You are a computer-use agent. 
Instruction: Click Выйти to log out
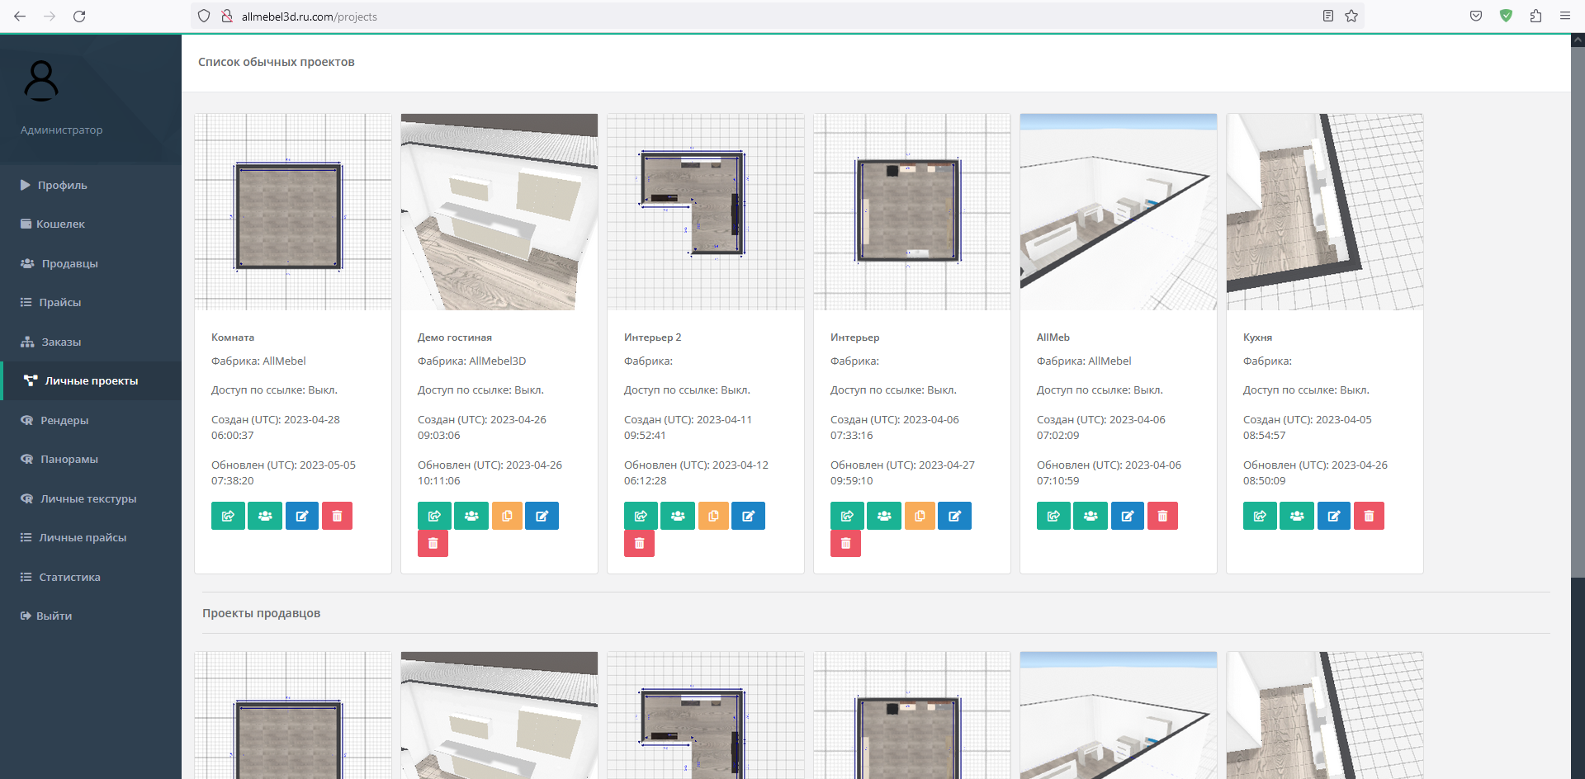pyautogui.click(x=91, y=616)
